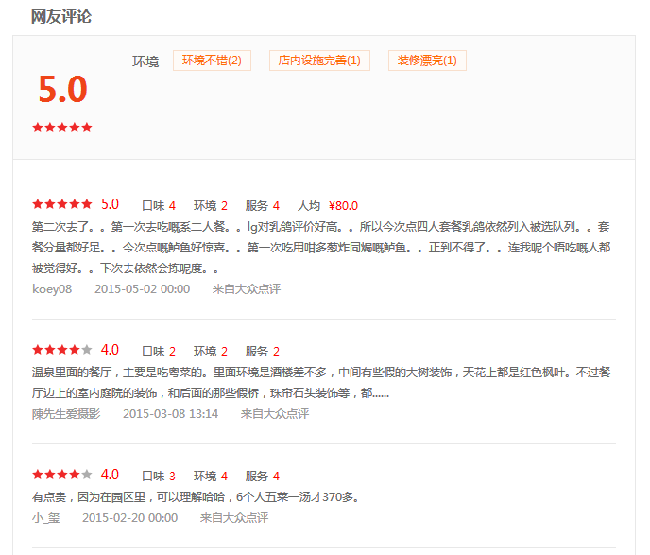This screenshot has height=555, width=650.
Task: Click the review text starting 第二次去了
Action: point(321,247)
